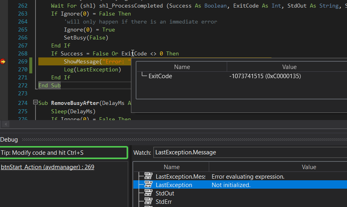
Task: Click the Log(LastException) code line
Action: pos(92,69)
